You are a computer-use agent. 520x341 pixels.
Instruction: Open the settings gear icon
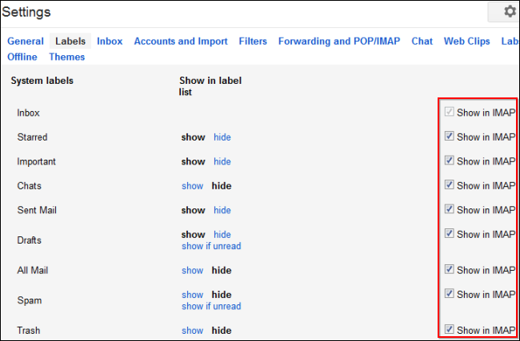coord(509,12)
